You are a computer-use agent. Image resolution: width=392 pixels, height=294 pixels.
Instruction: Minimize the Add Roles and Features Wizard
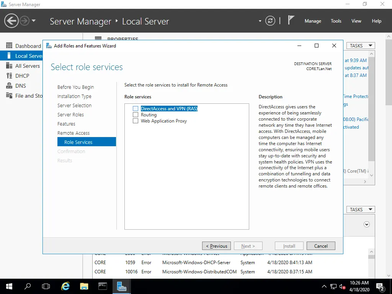pos(299,46)
